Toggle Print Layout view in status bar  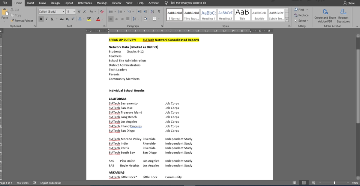[304, 183]
